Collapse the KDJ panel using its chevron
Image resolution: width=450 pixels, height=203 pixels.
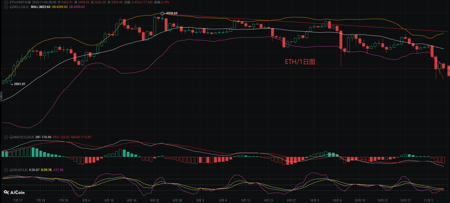click(6, 170)
